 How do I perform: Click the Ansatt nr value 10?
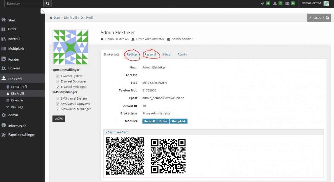click(144, 106)
